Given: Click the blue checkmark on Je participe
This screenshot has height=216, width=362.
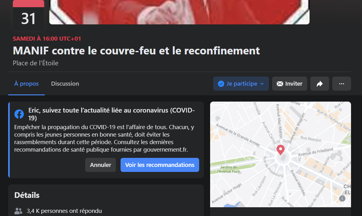Looking at the screenshot, I should [221, 84].
